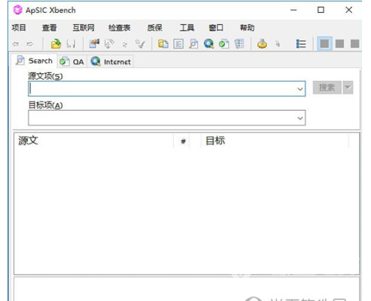The width and height of the screenshot is (371, 301).
Task: Click the magnifier search page toolbar icon
Action: tap(193, 44)
